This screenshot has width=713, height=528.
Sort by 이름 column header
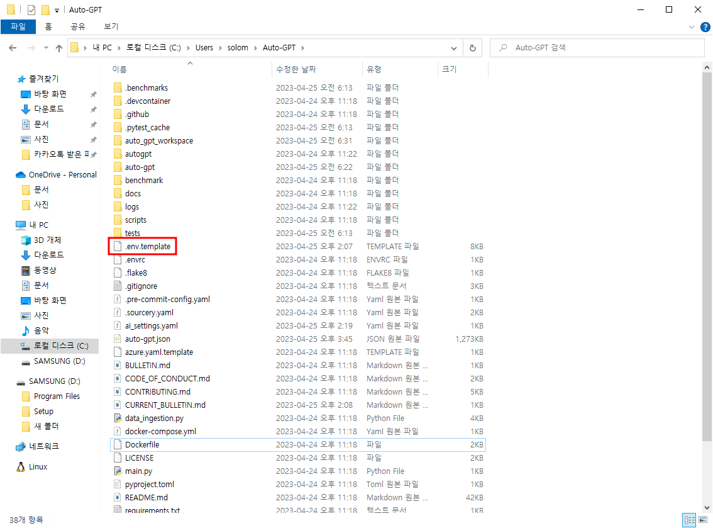tap(119, 69)
